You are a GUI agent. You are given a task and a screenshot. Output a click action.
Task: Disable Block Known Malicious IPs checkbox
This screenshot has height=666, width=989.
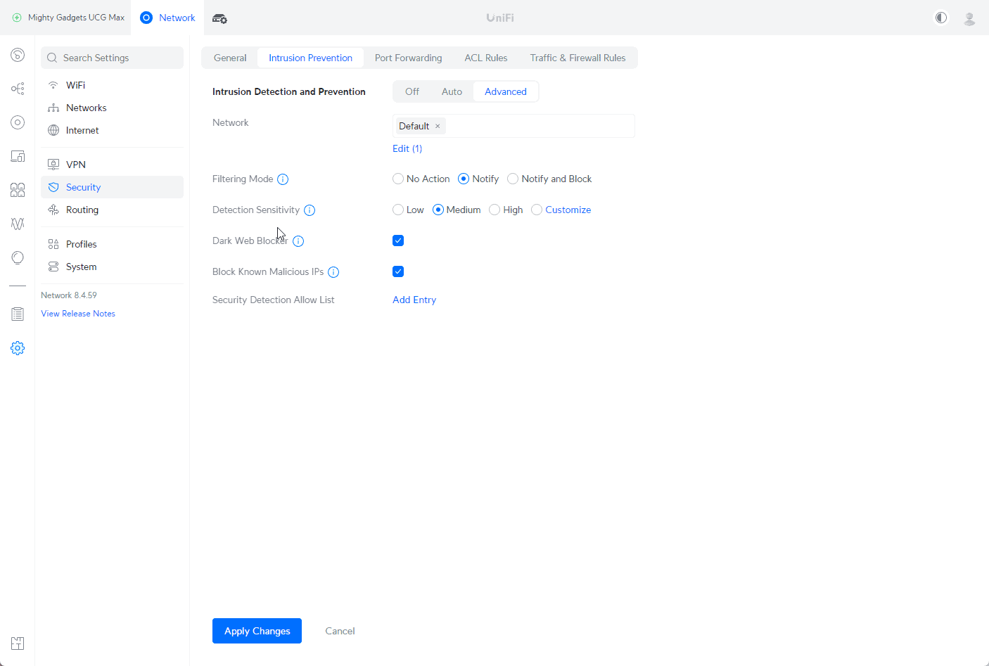(x=398, y=271)
